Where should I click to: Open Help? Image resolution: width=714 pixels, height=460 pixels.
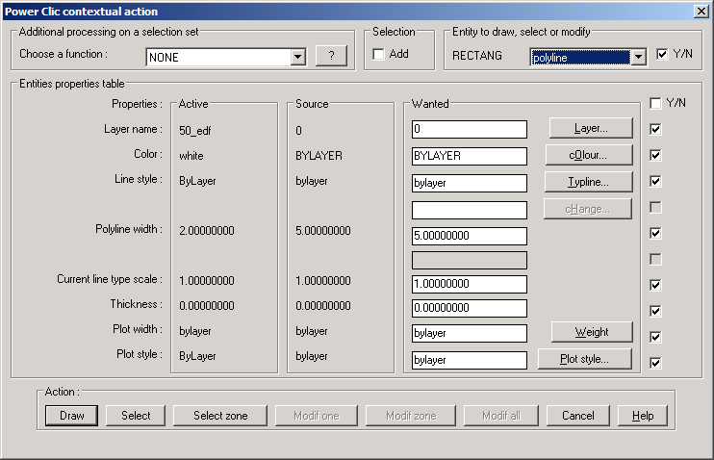click(x=643, y=416)
